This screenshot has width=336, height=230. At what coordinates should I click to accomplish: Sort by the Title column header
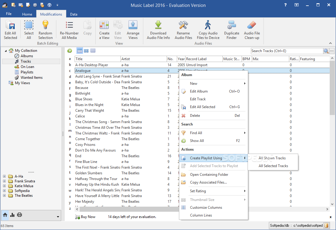click(x=98, y=59)
